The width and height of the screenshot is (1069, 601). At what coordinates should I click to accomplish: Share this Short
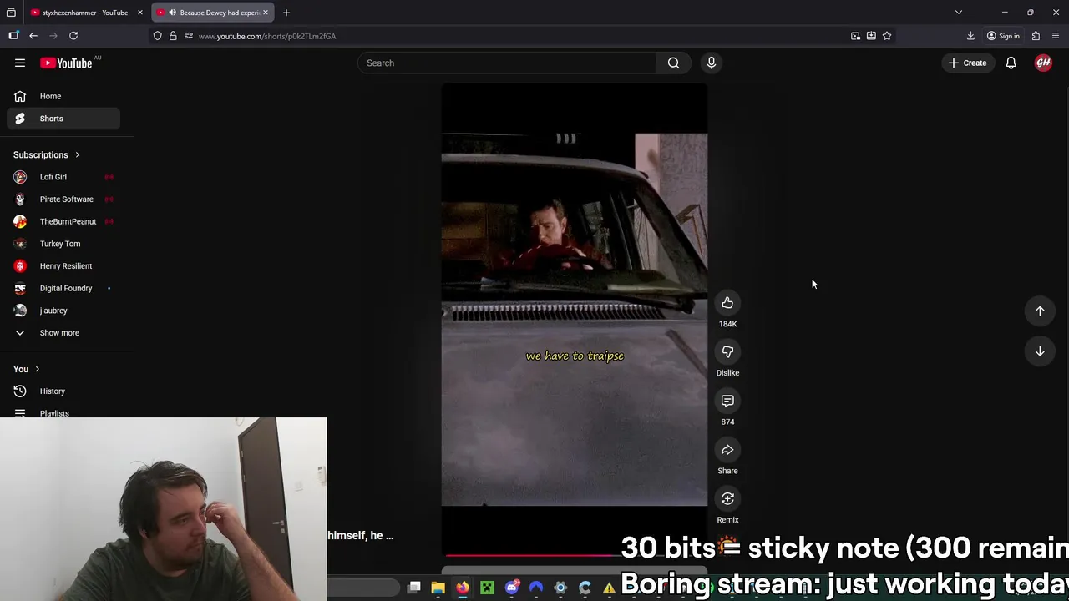click(x=727, y=450)
